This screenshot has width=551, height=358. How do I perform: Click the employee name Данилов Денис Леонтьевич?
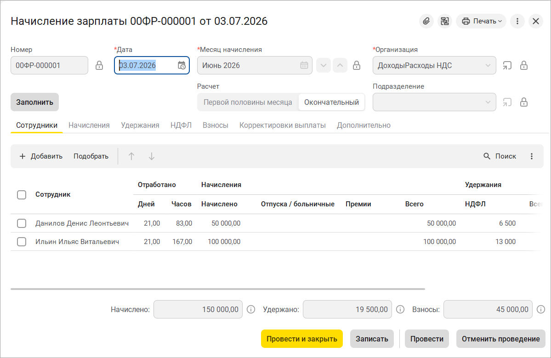82,223
